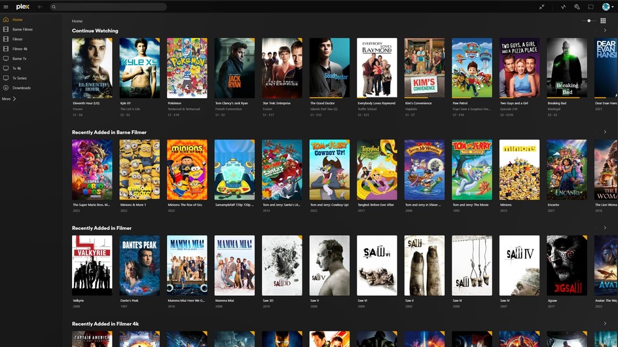Viewport: 618px width, 347px height.
Task: Open Tangled: Before Ever After poster
Action: [377, 170]
